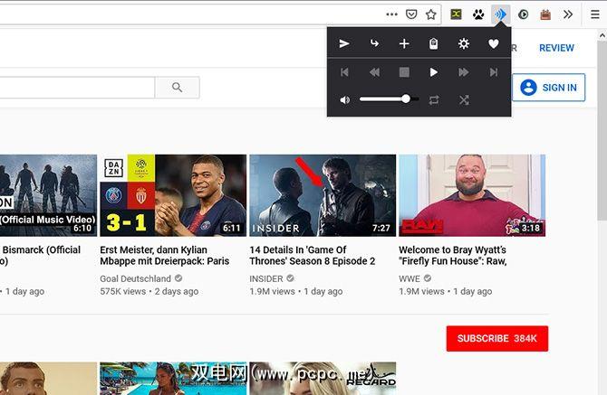Click the stop button in popup
This screenshot has width=607, height=395.
pos(404,72)
